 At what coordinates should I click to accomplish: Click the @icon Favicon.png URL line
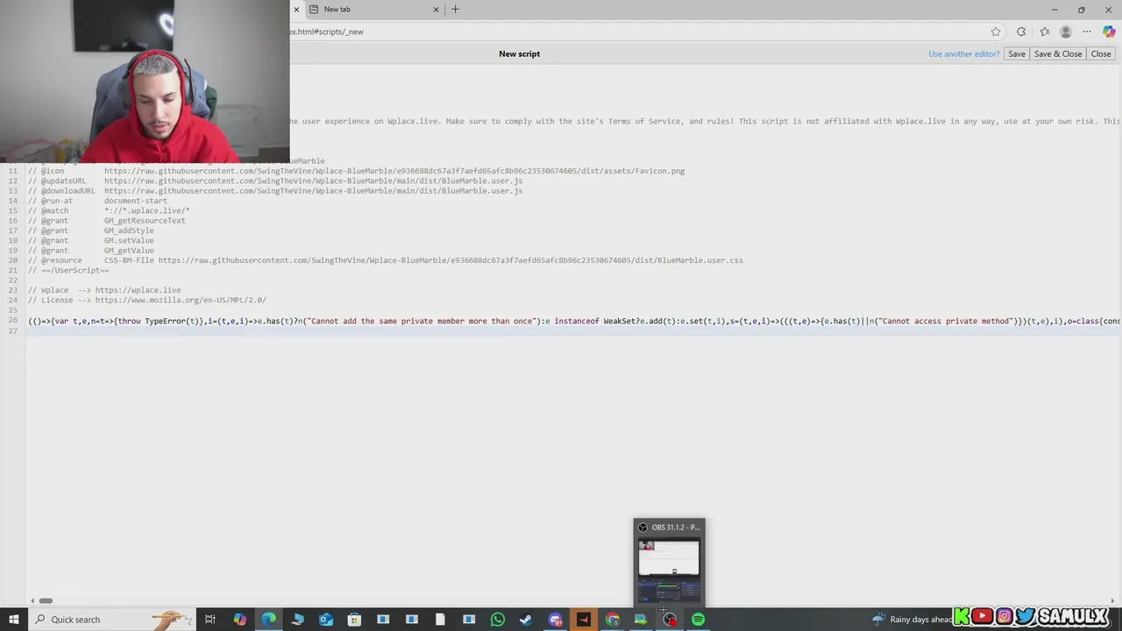pyautogui.click(x=356, y=171)
